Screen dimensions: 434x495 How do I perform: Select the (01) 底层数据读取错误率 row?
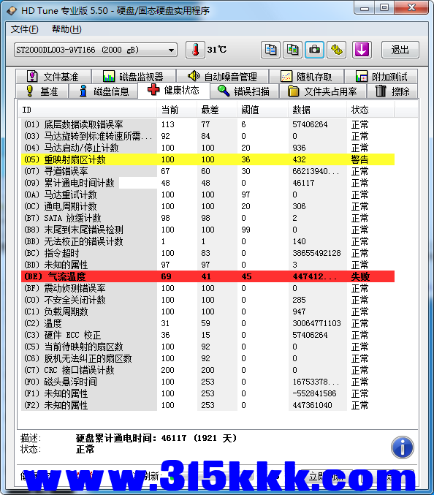(208, 124)
